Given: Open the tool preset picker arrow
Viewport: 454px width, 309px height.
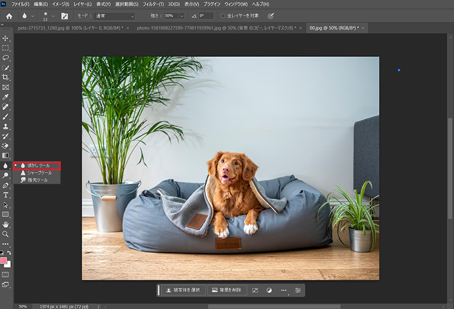Looking at the screenshot, I should tap(33, 16).
